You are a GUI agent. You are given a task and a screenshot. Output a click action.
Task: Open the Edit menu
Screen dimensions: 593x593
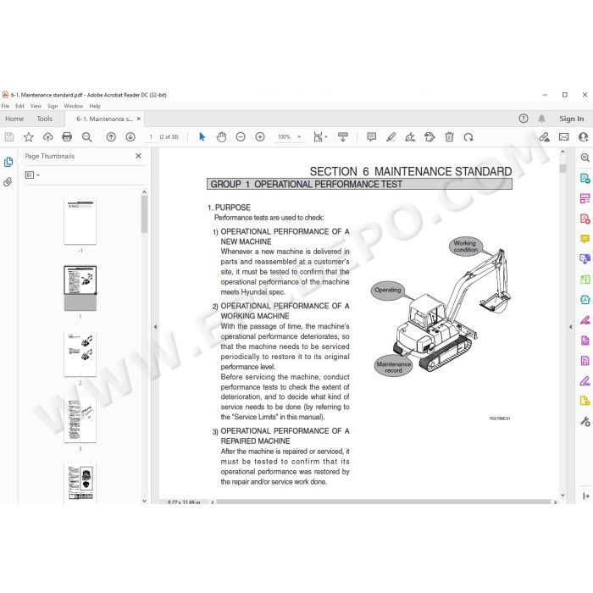[x=19, y=106]
